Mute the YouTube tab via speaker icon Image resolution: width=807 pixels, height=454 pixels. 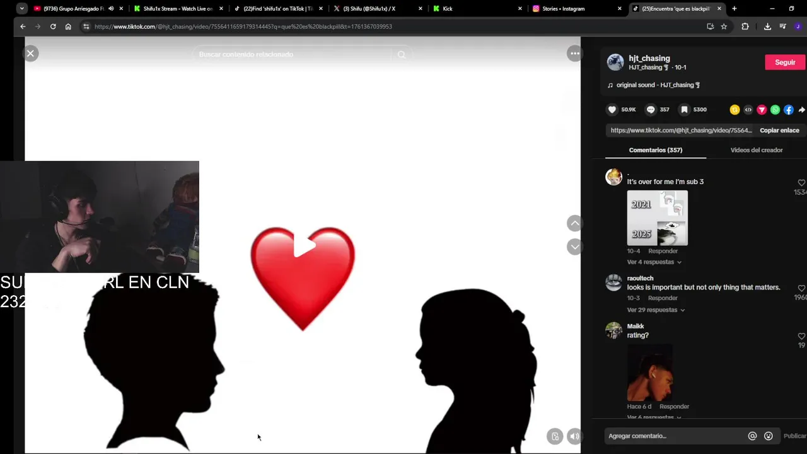pyautogui.click(x=111, y=9)
